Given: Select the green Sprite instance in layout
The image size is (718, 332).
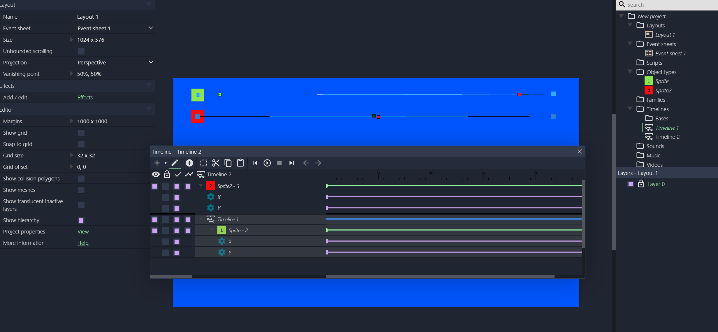Looking at the screenshot, I should [x=198, y=95].
